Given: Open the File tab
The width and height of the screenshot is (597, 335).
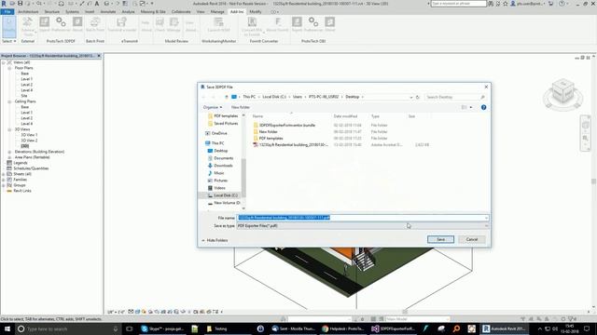Looking at the screenshot, I should coord(7,12).
